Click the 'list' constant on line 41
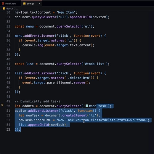Viewport: 154px width, 154px height. click(30, 64)
